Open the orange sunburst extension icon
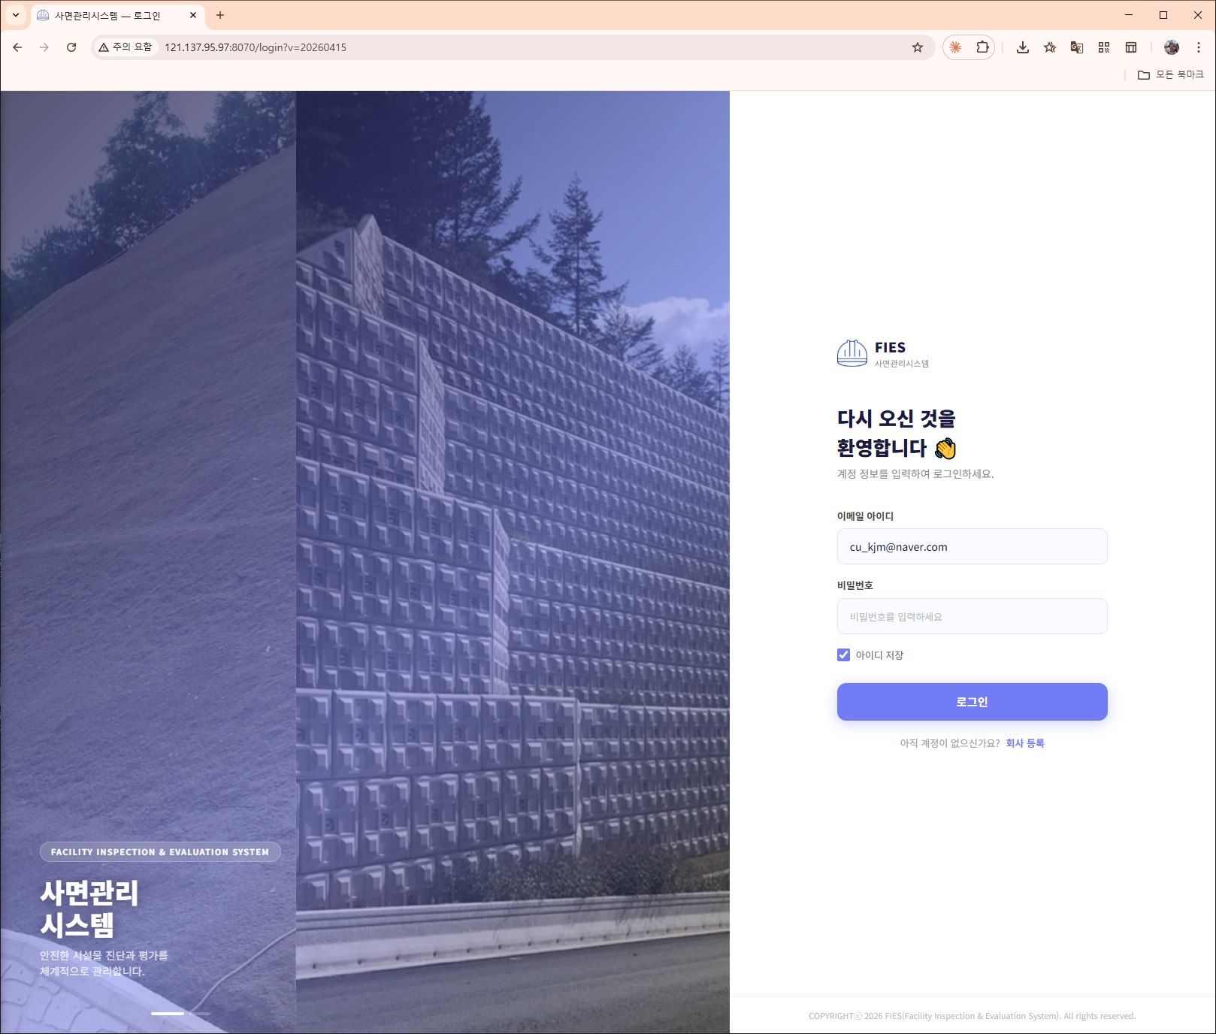 point(955,47)
